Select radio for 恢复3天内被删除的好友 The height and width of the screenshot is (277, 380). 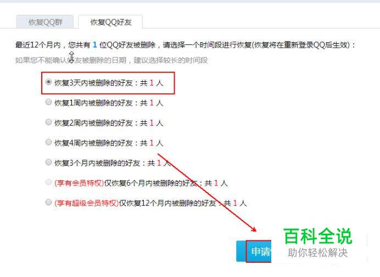48,82
